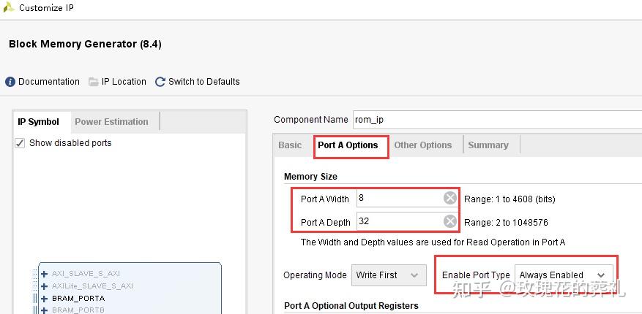Switch to the Power Estimation tab
The image size is (642, 314).
111,122
